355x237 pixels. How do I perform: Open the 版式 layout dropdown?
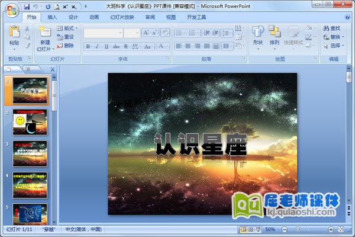point(67,28)
